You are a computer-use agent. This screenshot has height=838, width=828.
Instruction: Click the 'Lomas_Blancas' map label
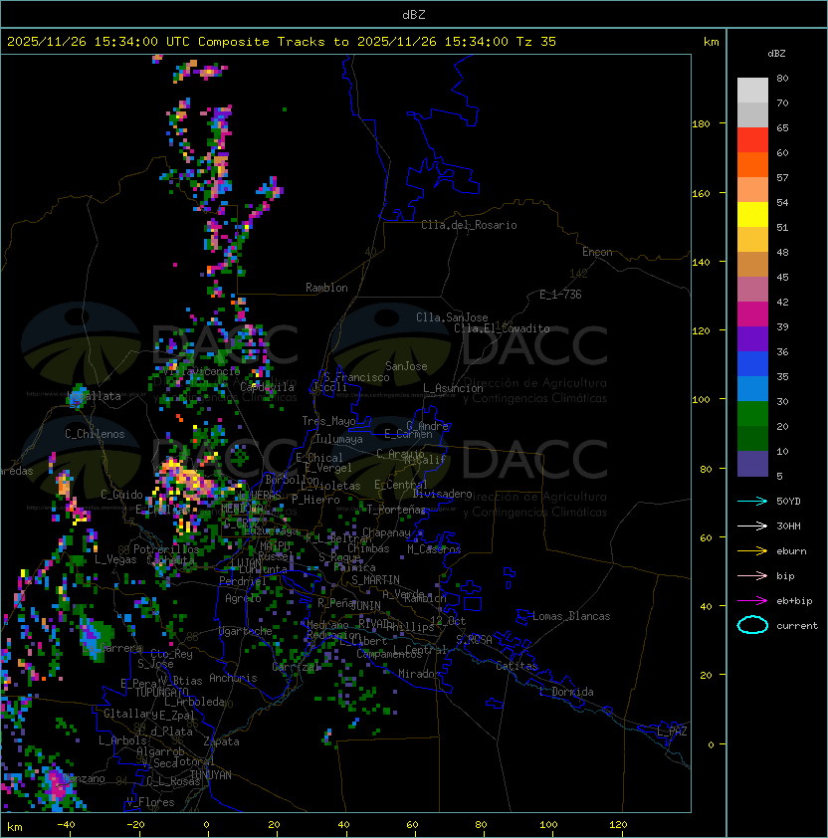571,616
